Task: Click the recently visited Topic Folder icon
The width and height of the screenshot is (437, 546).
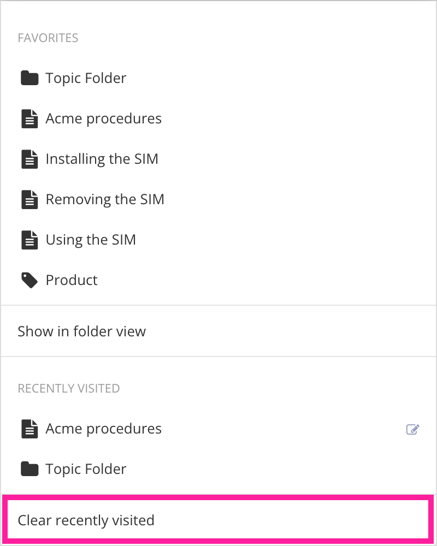Action: coord(29,469)
